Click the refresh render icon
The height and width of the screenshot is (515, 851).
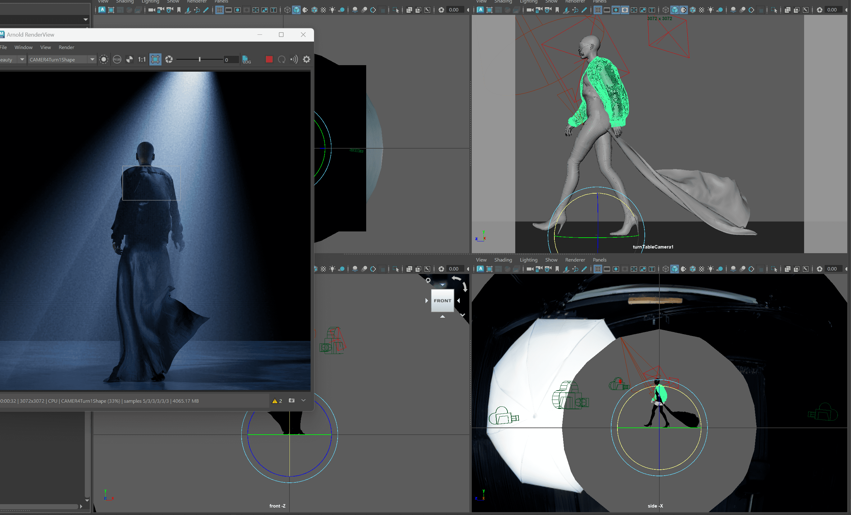click(x=281, y=59)
